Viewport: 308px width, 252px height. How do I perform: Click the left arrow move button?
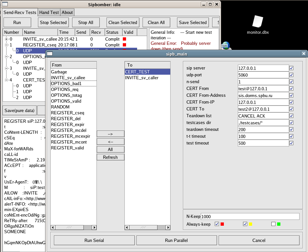click(x=110, y=142)
